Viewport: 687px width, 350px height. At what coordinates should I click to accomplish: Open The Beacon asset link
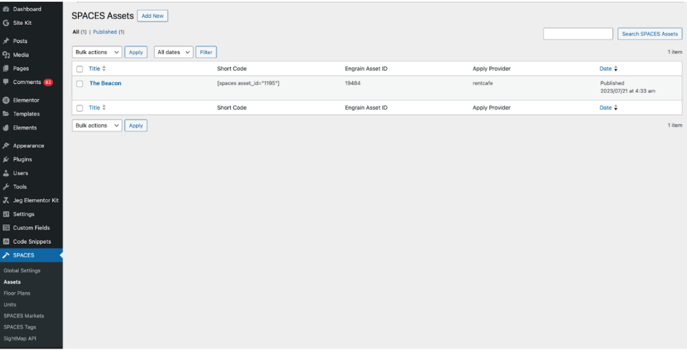point(105,83)
